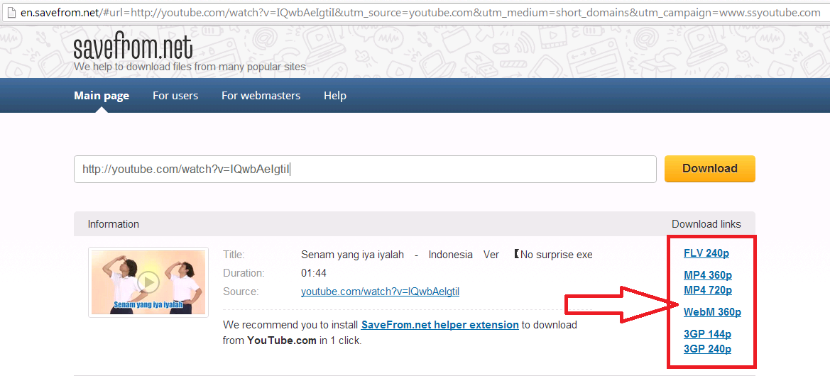This screenshot has height=388, width=830.
Task: Open the For users menu
Action: (x=175, y=96)
